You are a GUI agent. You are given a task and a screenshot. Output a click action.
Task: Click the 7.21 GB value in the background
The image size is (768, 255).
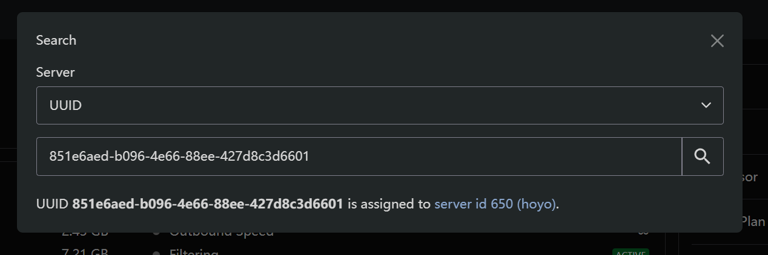pos(85,251)
